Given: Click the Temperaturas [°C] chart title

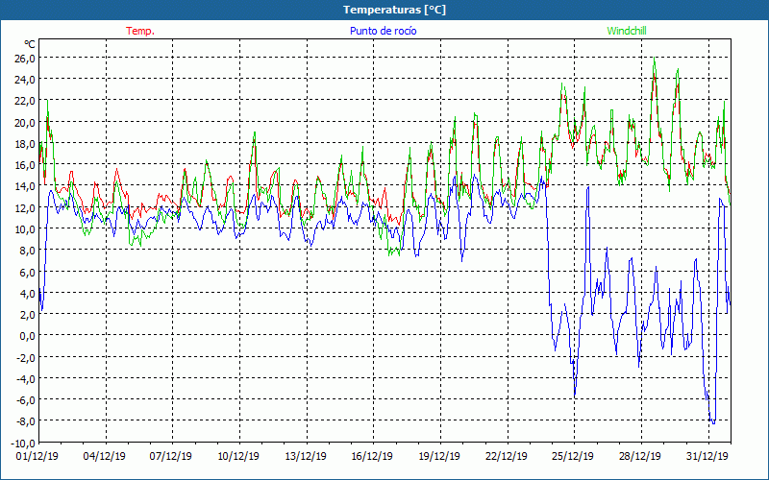Looking at the screenshot, I should [394, 10].
